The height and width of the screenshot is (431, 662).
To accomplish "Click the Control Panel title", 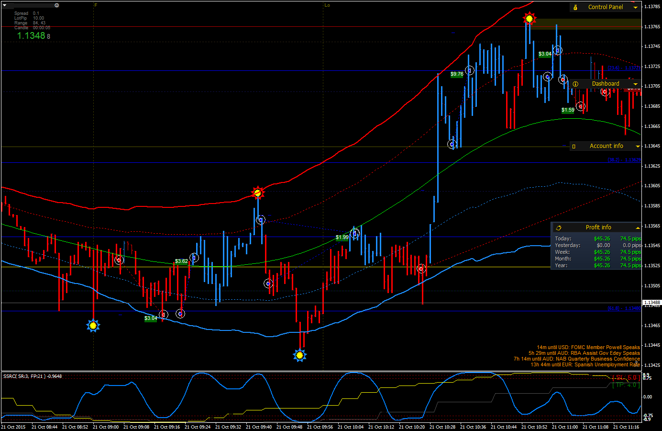I will pos(606,7).
